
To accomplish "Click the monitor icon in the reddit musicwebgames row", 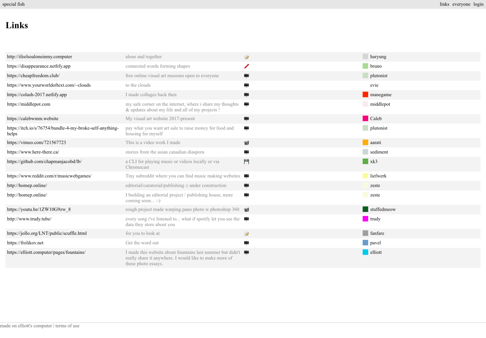I will pos(246,176).
